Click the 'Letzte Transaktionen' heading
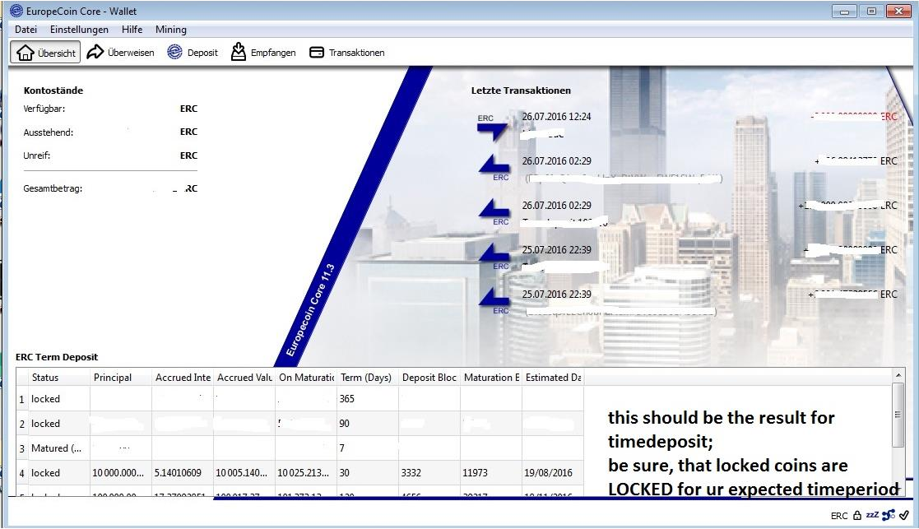Image resolution: width=919 pixels, height=529 pixels. (x=521, y=90)
